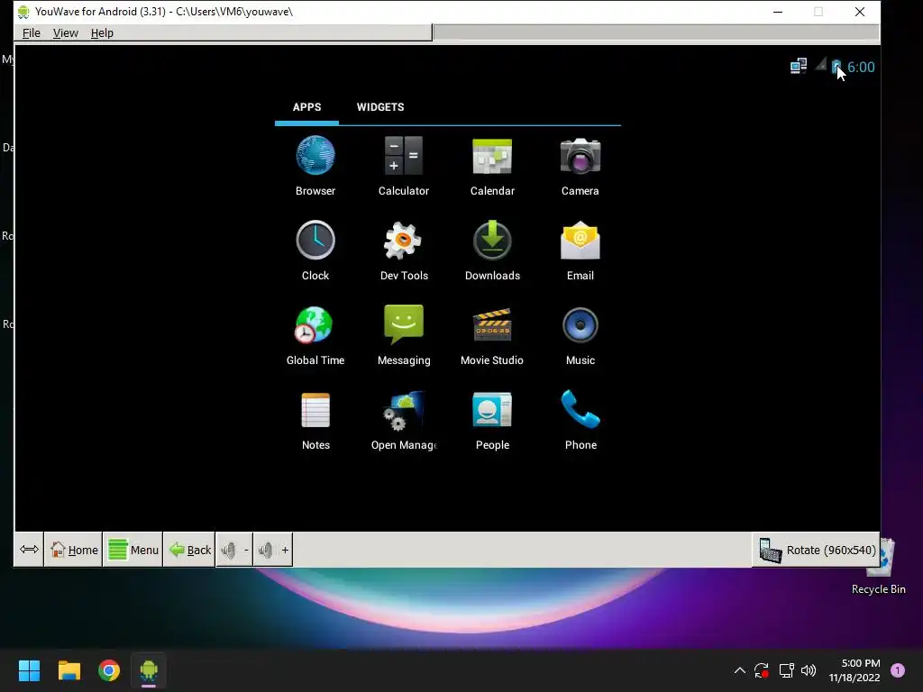Open the Help menu

click(x=102, y=33)
